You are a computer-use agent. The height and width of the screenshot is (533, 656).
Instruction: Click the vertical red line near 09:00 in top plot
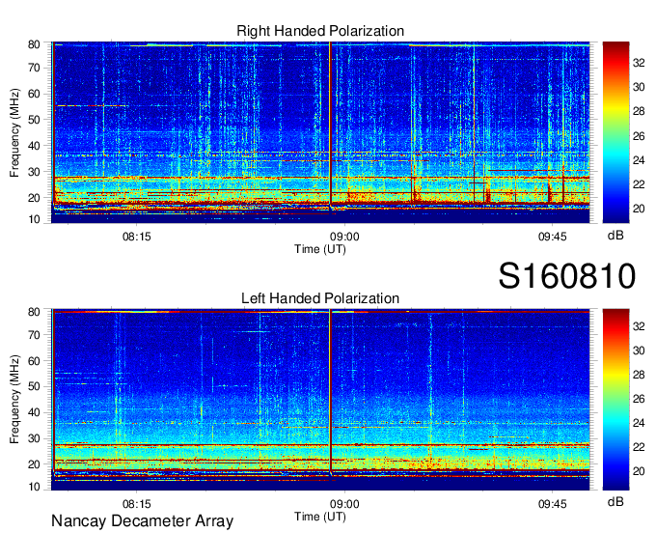point(330,124)
